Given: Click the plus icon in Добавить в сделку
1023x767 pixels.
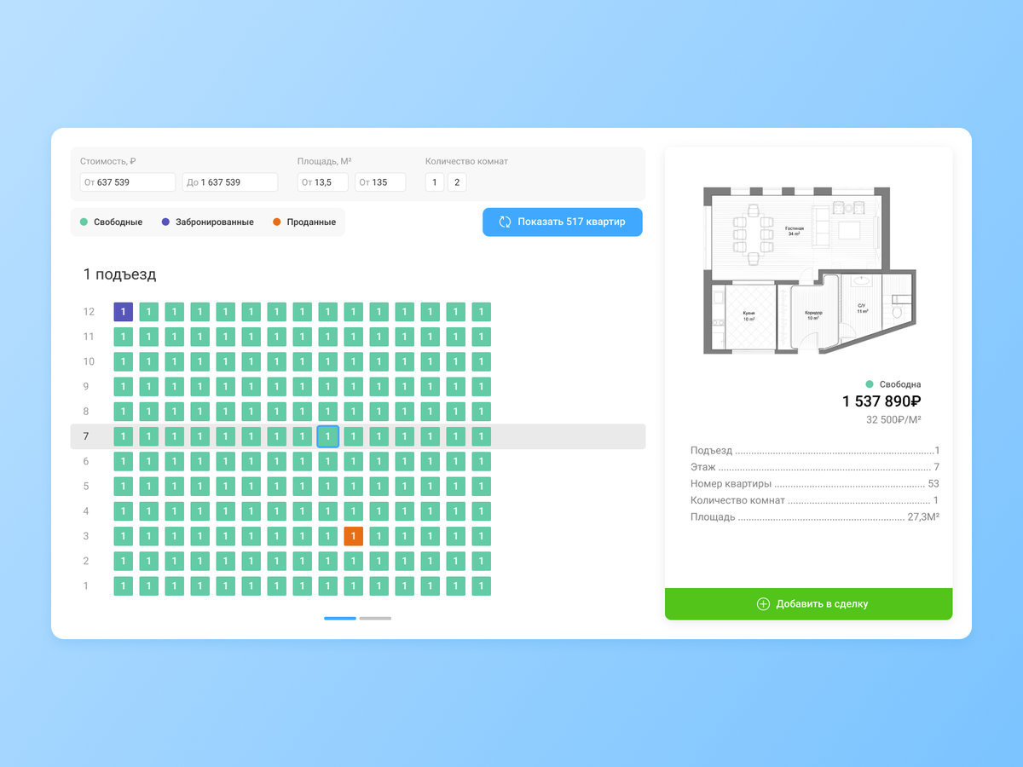Looking at the screenshot, I should click(x=763, y=604).
